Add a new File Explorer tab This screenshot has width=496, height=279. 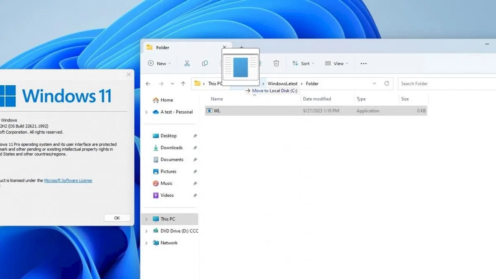click(242, 47)
